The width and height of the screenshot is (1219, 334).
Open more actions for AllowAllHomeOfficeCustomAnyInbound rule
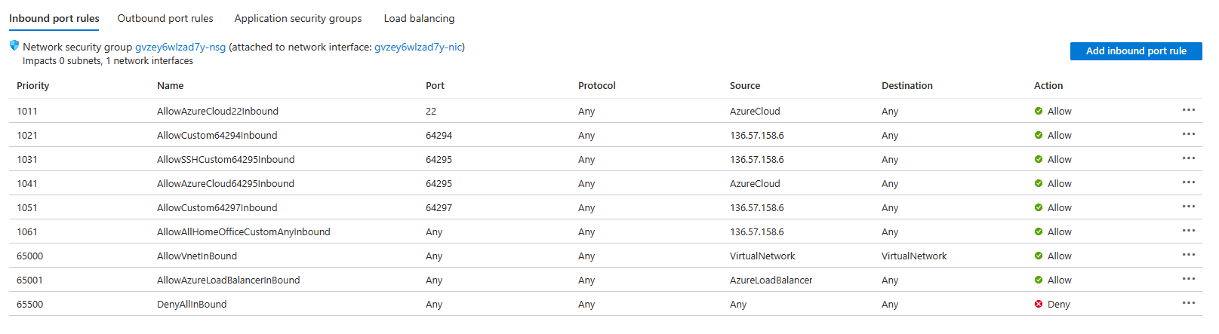coord(1188,231)
